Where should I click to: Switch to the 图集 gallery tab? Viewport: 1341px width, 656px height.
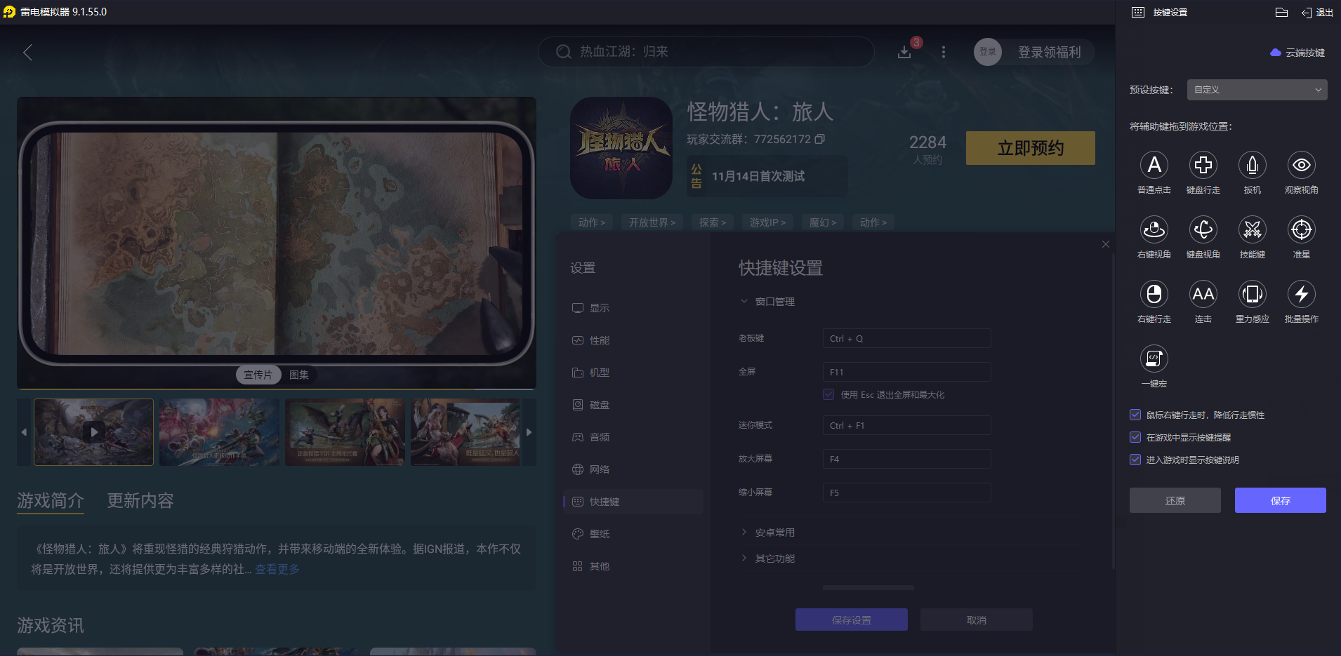point(300,375)
